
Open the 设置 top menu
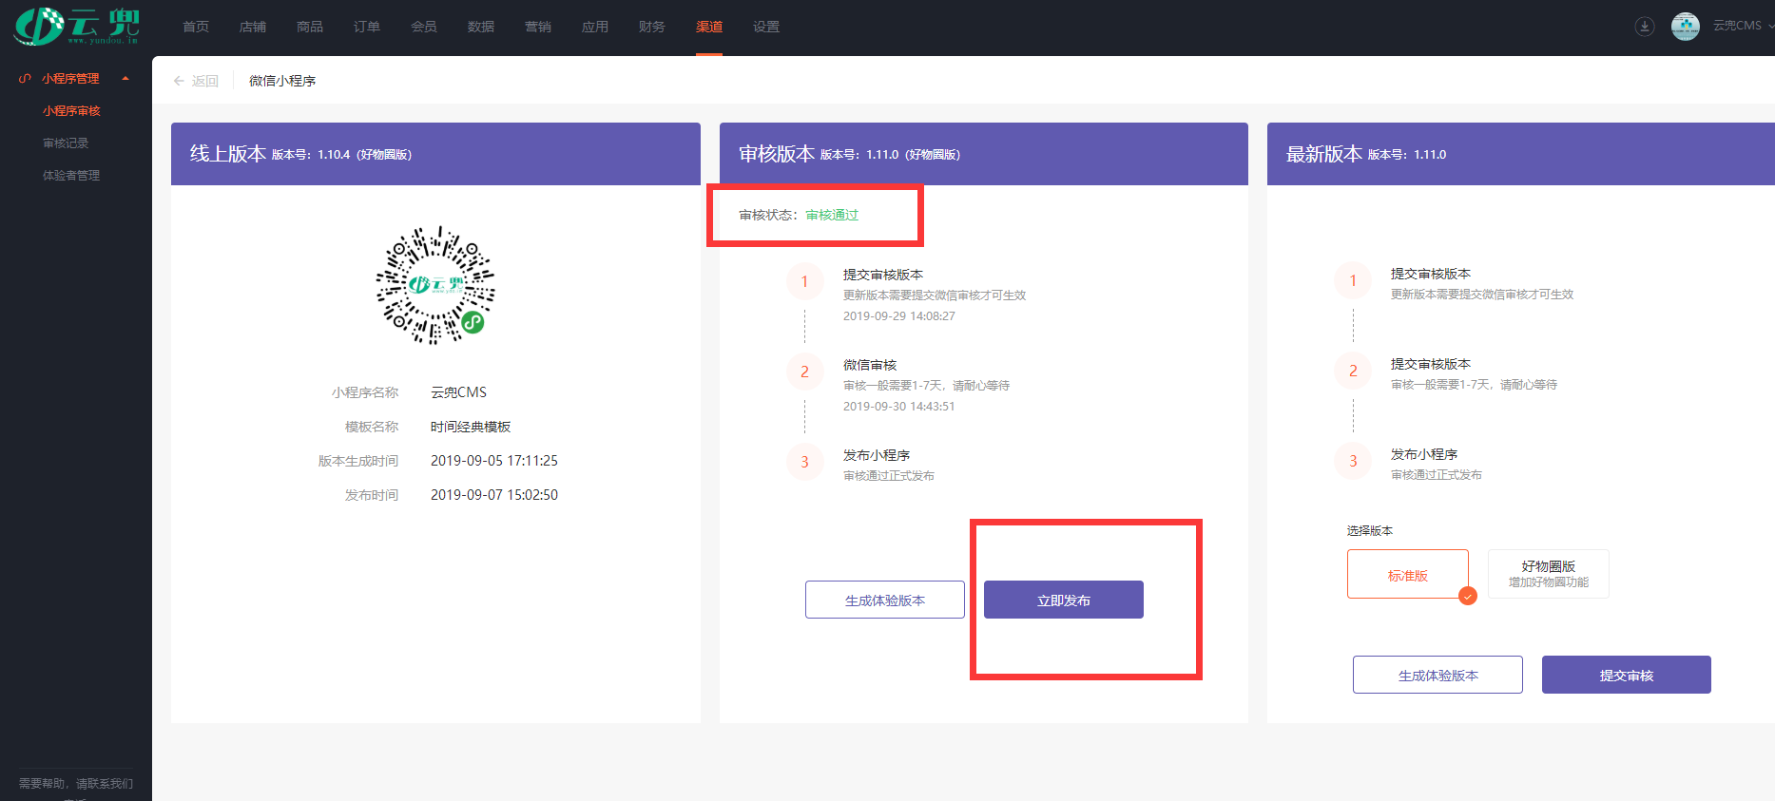(766, 27)
